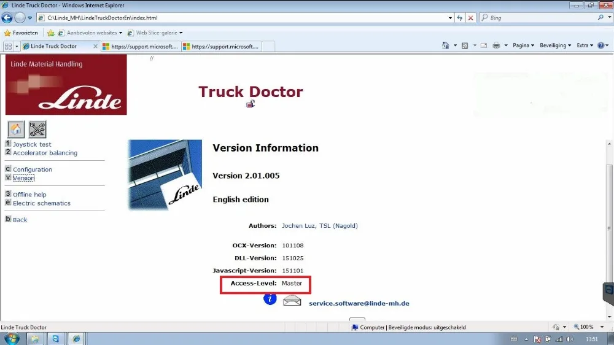This screenshot has width=614, height=345.
Task: Open Offline help link
Action: click(29, 195)
